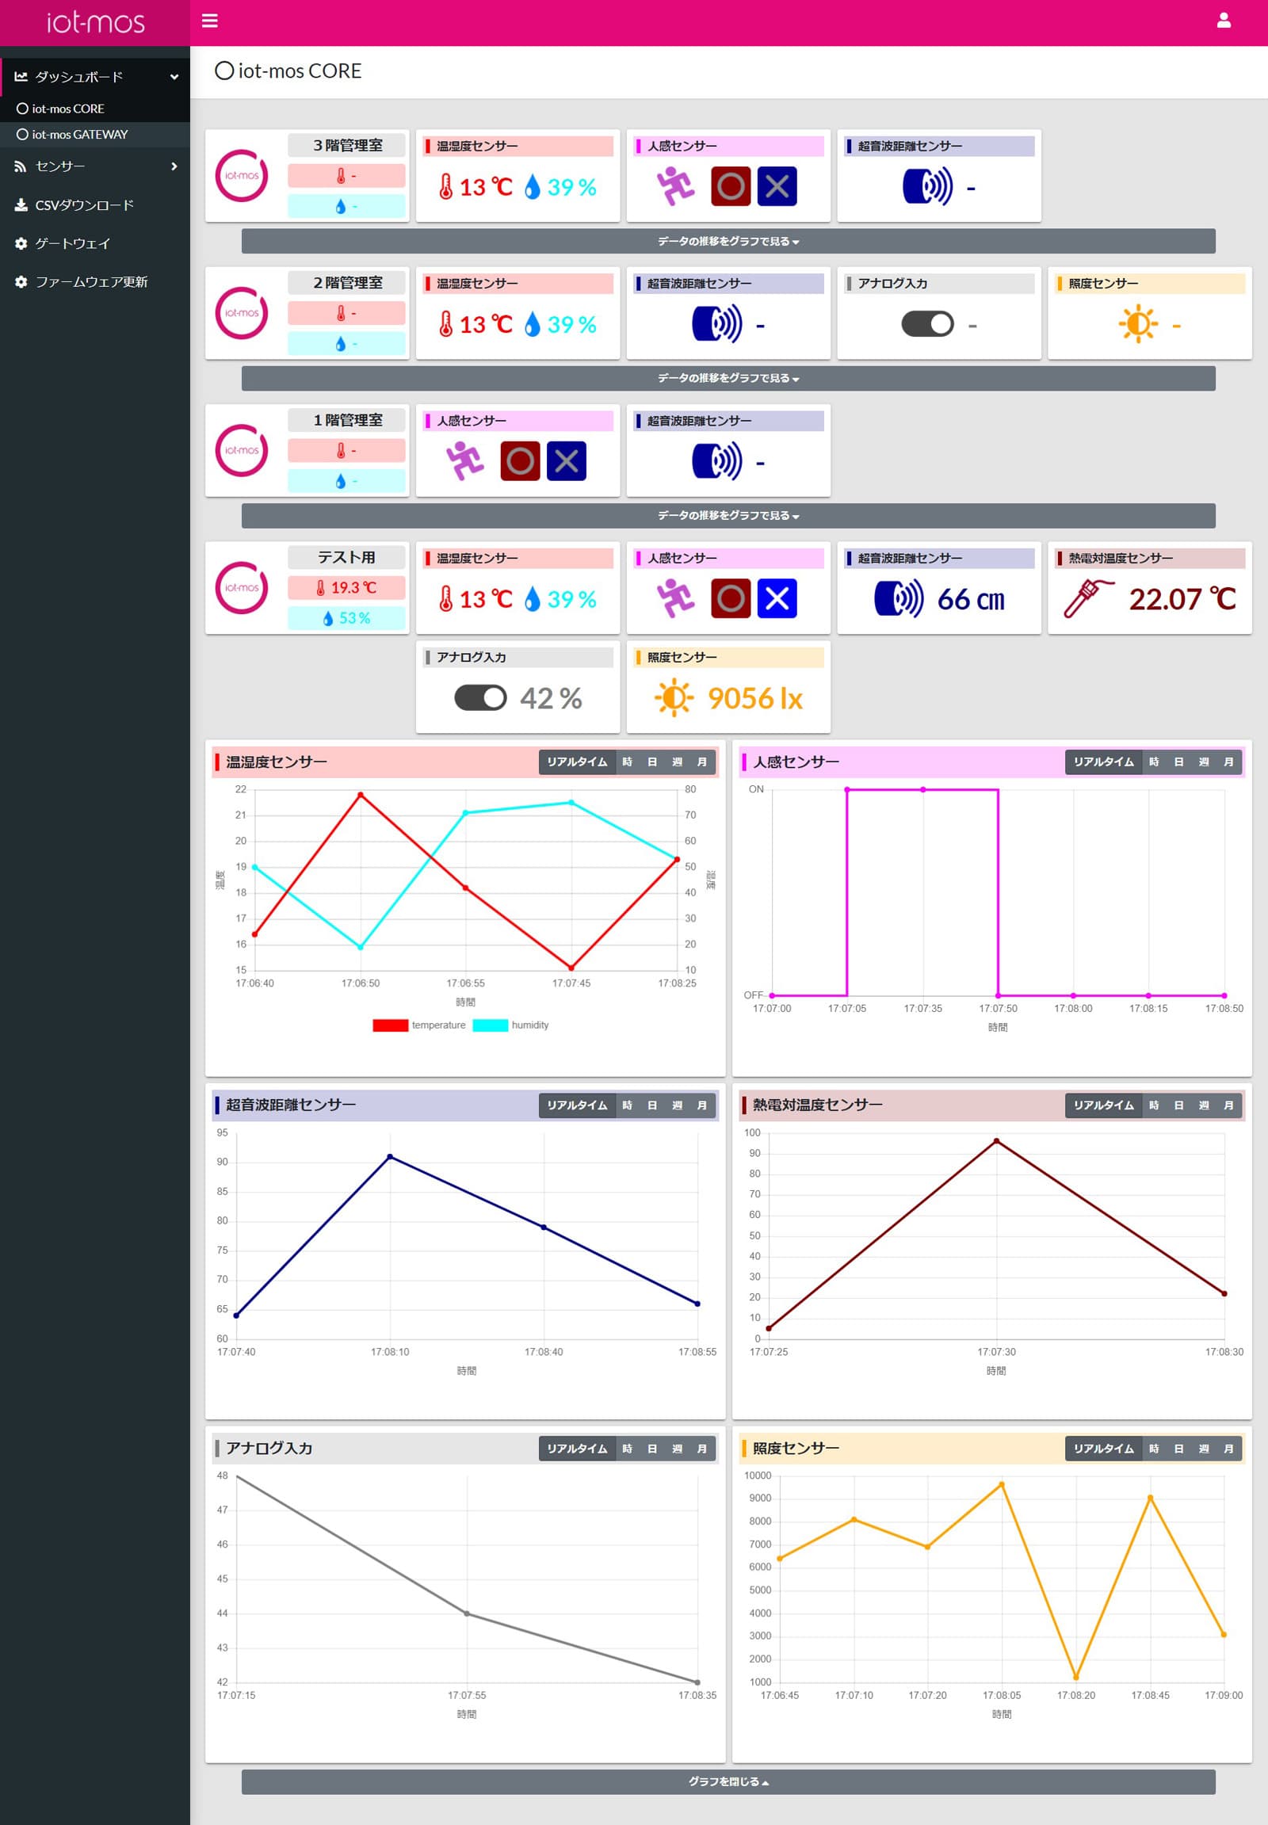1268x1825 pixels.
Task: Click the 66 cm distance value
Action: tap(971, 599)
